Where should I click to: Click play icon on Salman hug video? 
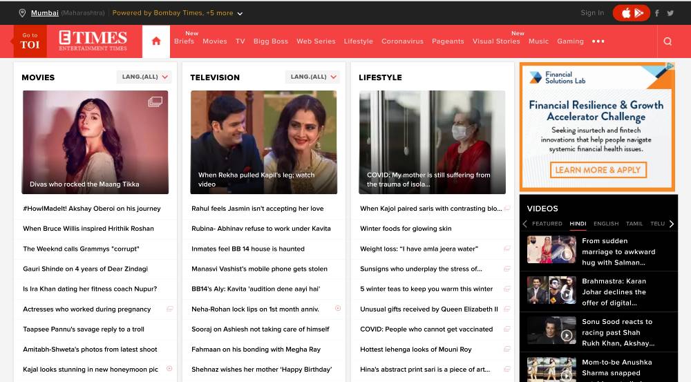[x=567, y=255]
